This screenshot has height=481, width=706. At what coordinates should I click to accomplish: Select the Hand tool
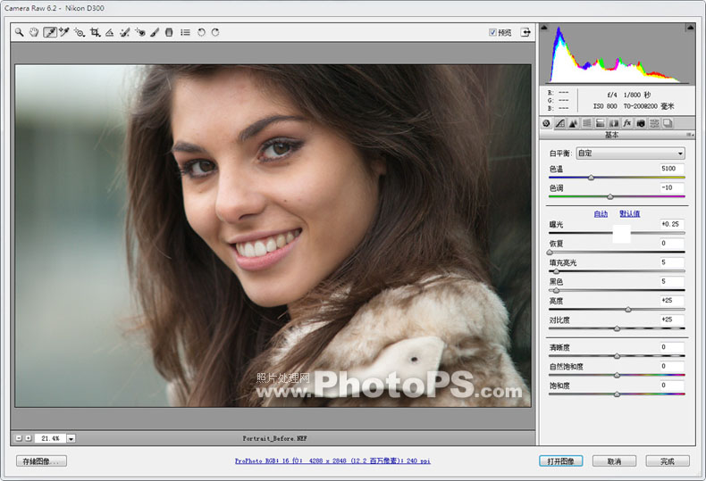pyautogui.click(x=34, y=32)
